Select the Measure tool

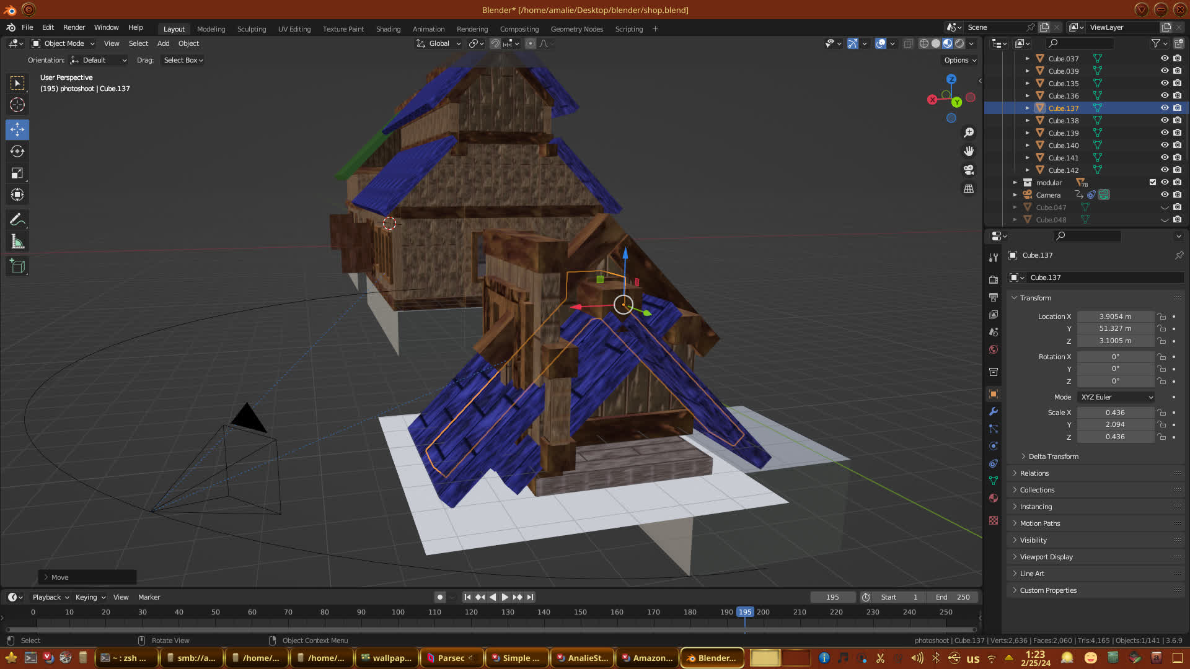tap(17, 242)
